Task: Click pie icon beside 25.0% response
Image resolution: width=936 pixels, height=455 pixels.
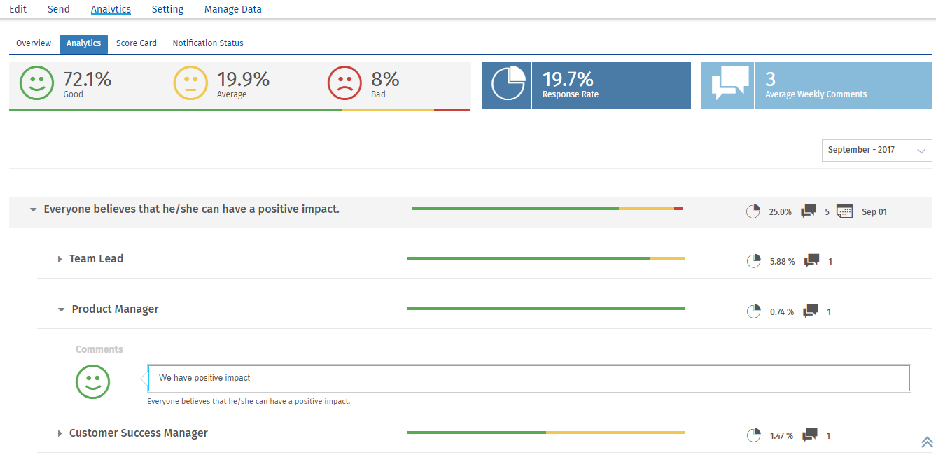Action: (x=753, y=211)
